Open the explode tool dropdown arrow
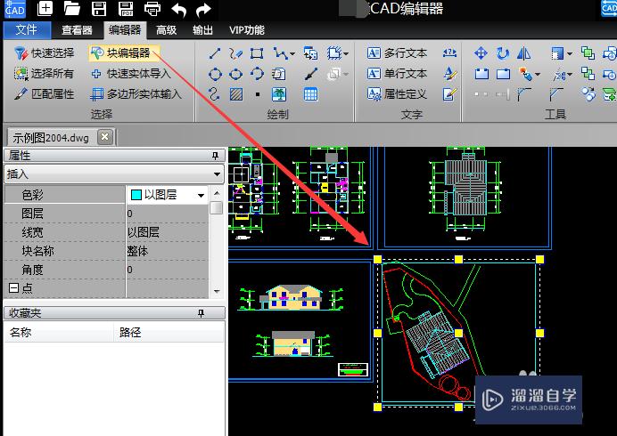Viewport: 617px width, 436px height. (x=538, y=74)
